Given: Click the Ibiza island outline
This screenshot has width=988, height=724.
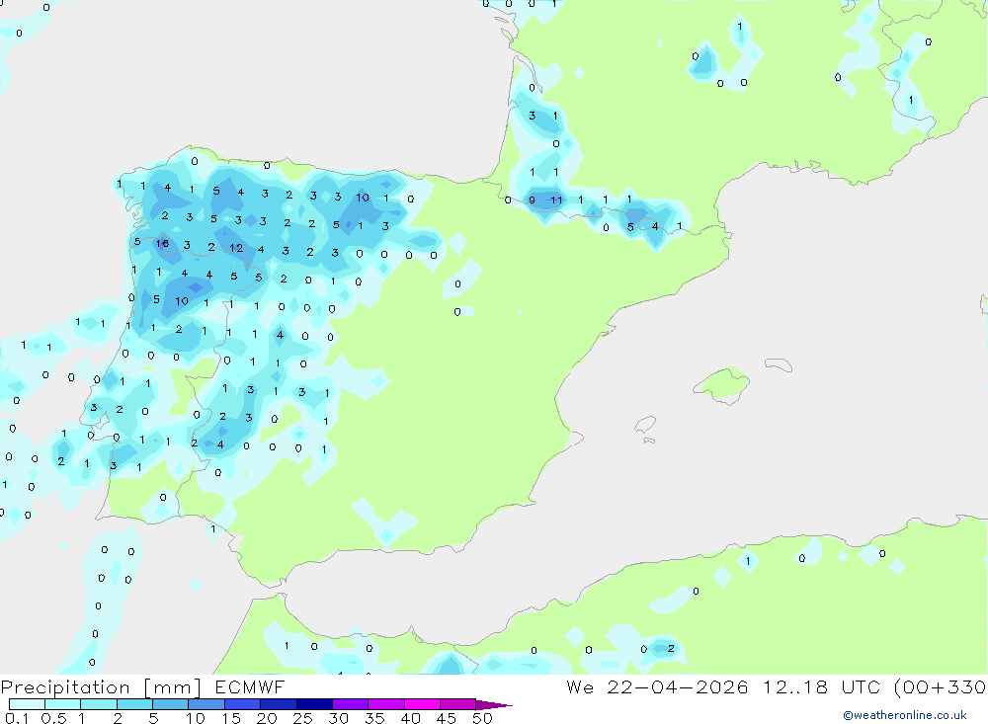Looking at the screenshot, I should tap(645, 424).
